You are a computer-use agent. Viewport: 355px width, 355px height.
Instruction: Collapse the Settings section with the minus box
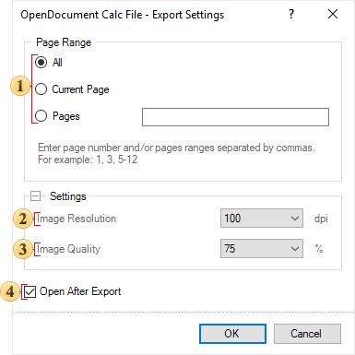36,195
